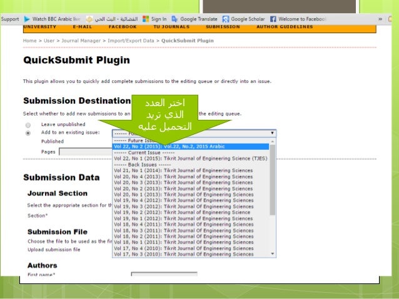The height and width of the screenshot is (299, 399).
Task: Choose Vol 22, No 2 (2015) Arabic option
Action: tap(191, 147)
